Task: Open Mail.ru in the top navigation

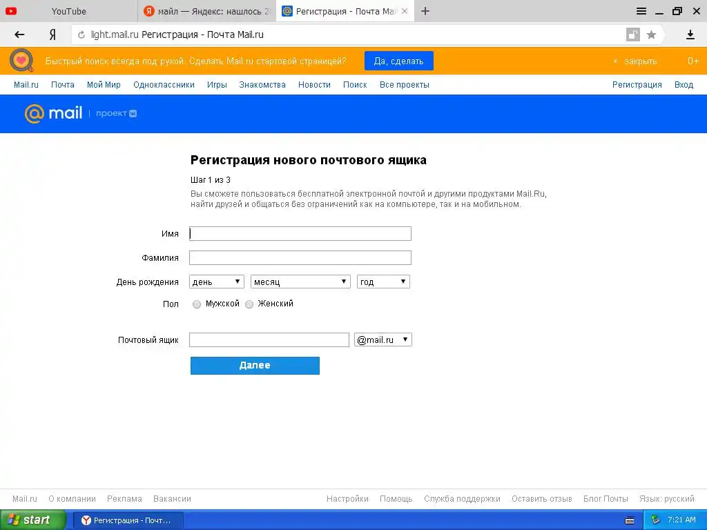Action: pyautogui.click(x=26, y=85)
